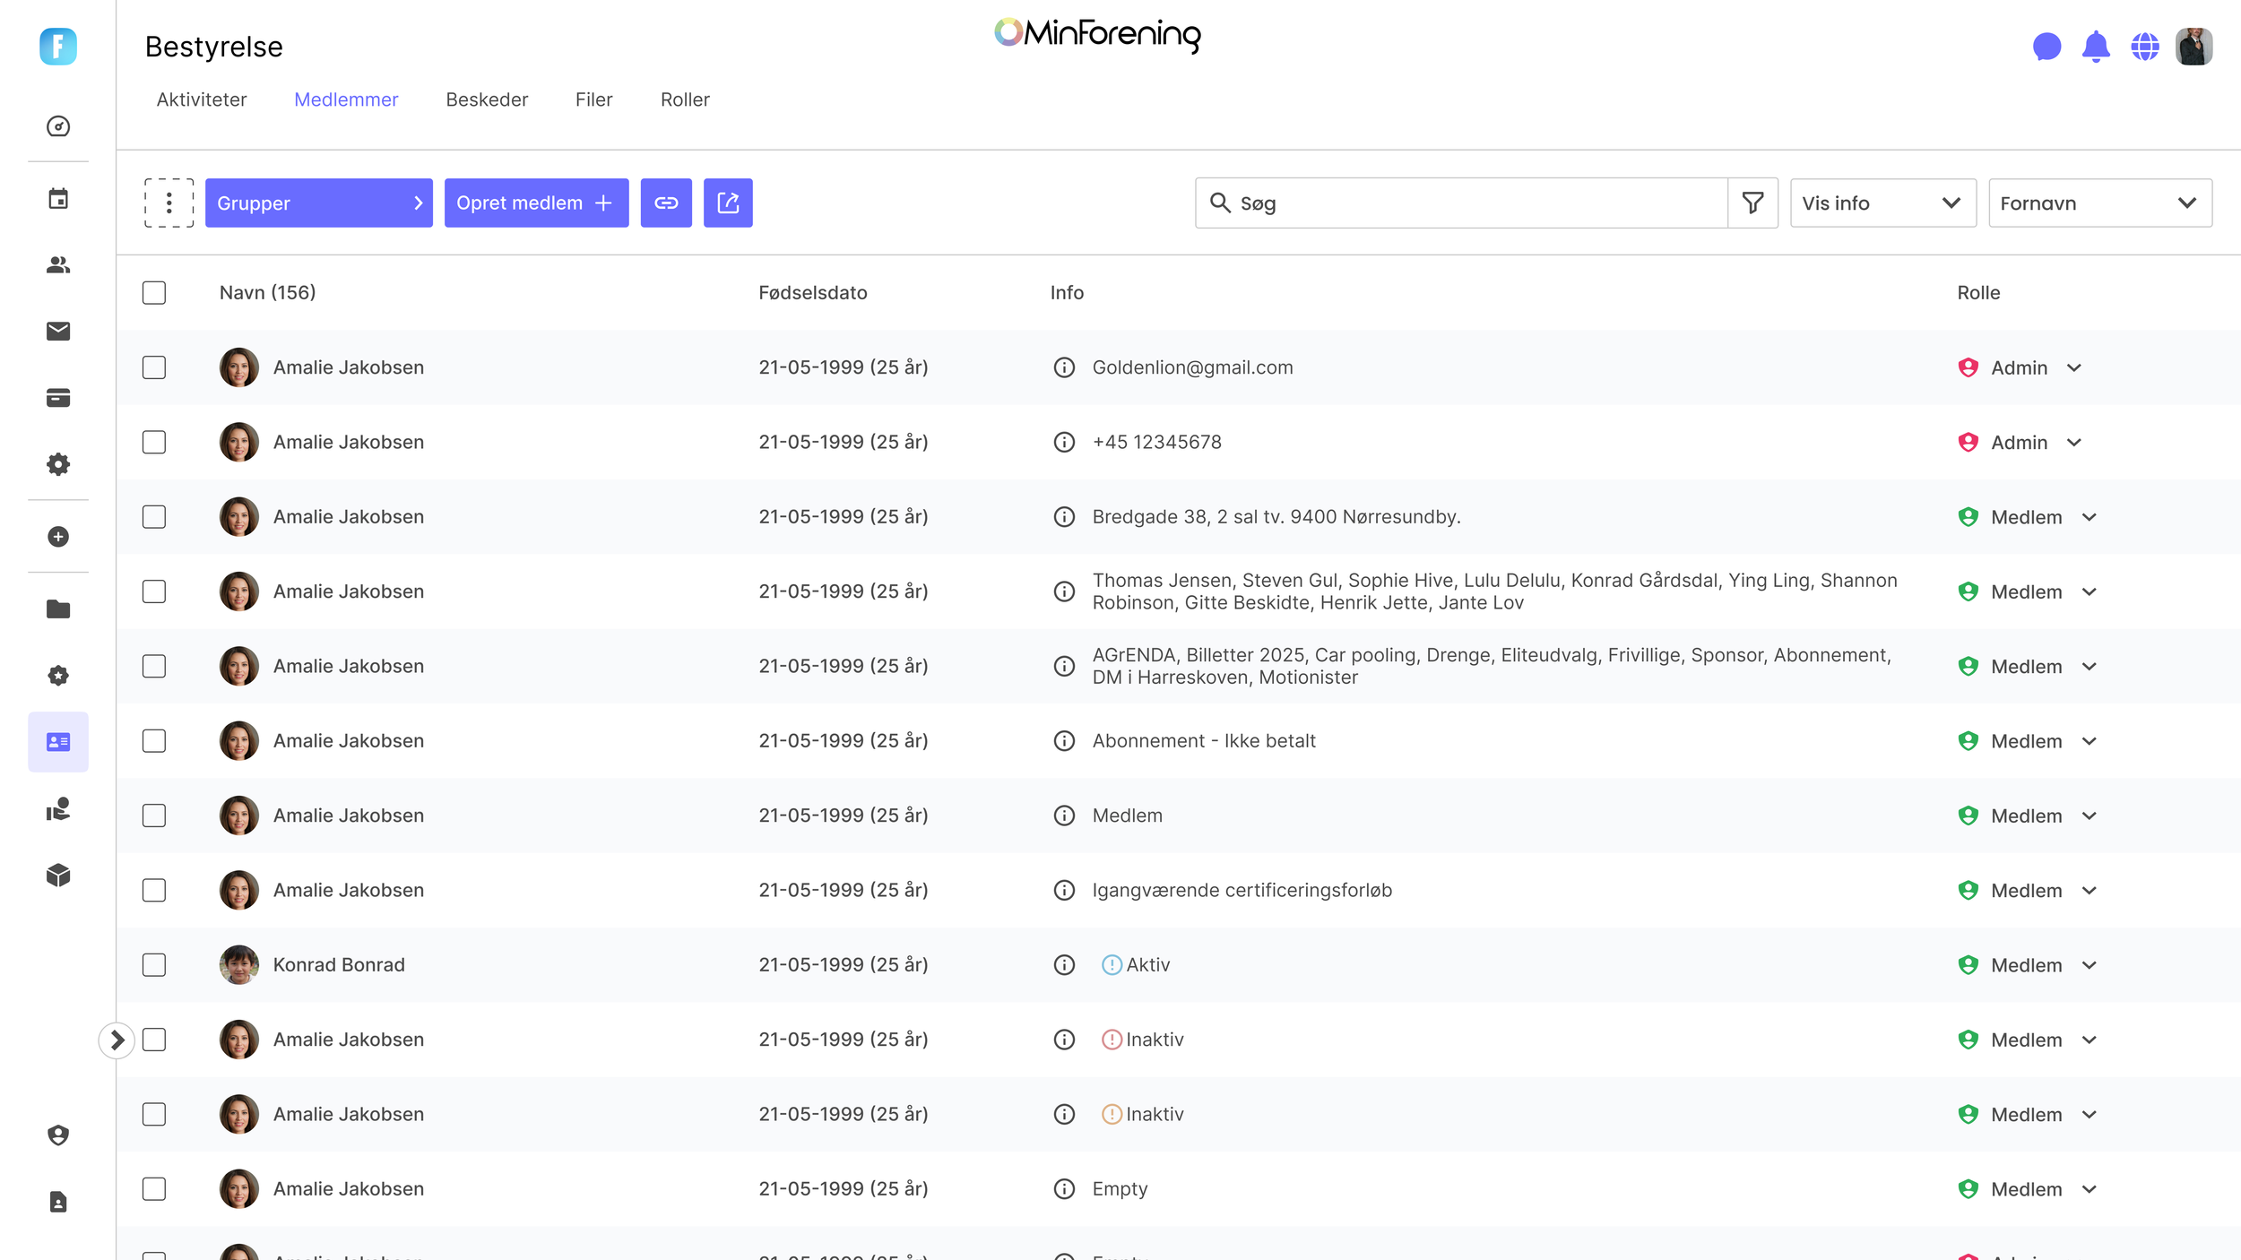Open the folder icon in sidebar
This screenshot has width=2241, height=1260.
coord(58,609)
